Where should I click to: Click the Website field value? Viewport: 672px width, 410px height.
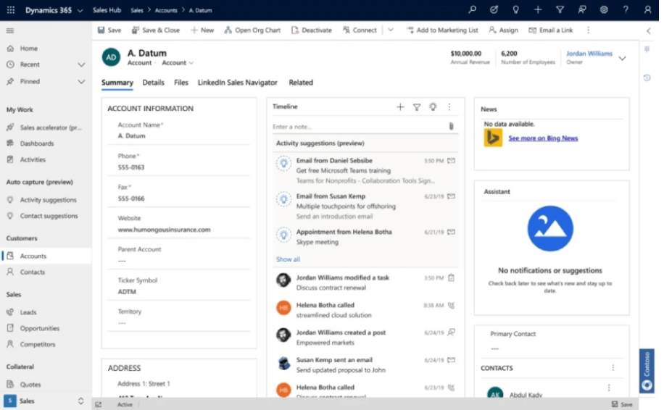(164, 230)
